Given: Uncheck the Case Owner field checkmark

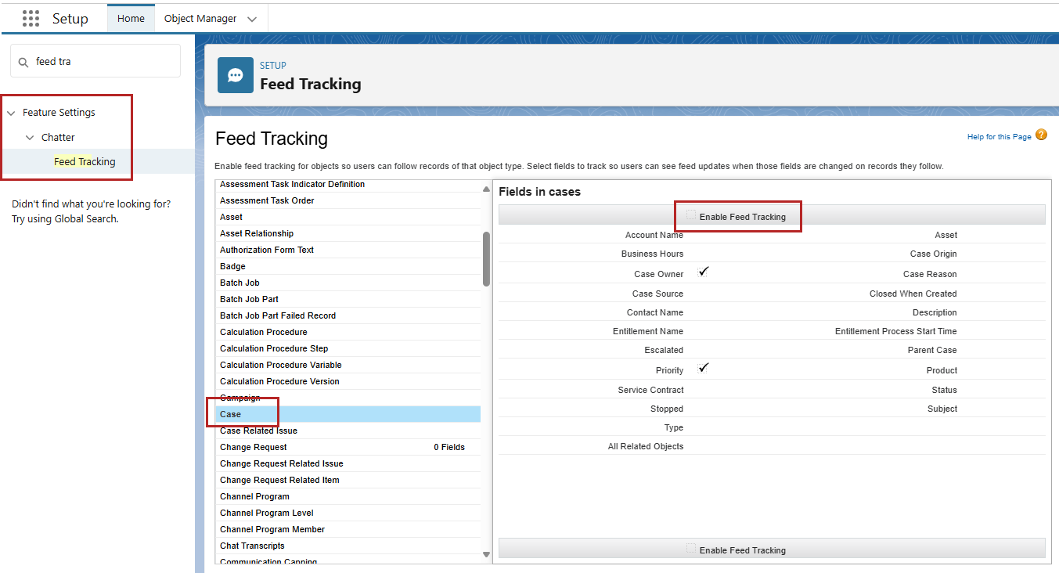Looking at the screenshot, I should point(704,271).
